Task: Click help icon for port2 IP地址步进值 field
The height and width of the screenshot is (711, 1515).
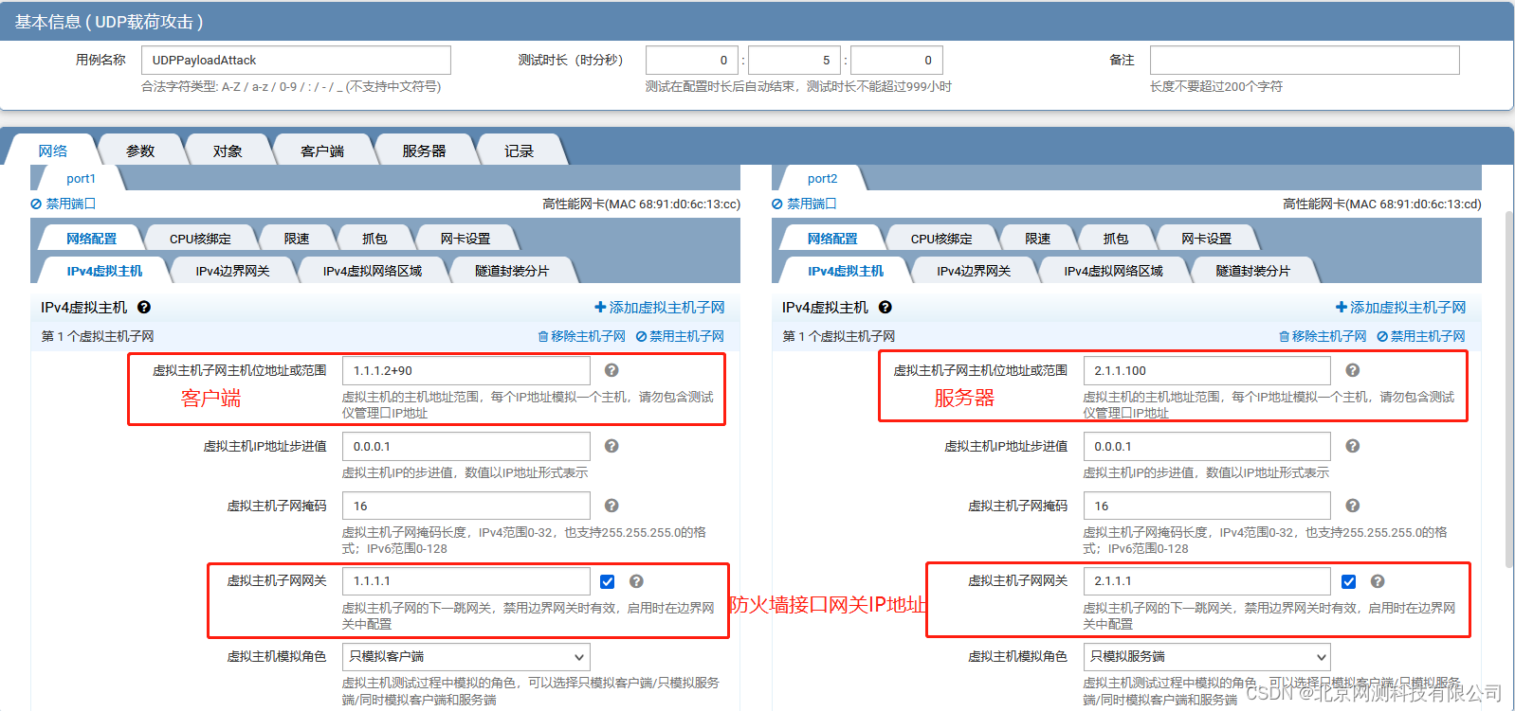Action: pyautogui.click(x=1353, y=446)
